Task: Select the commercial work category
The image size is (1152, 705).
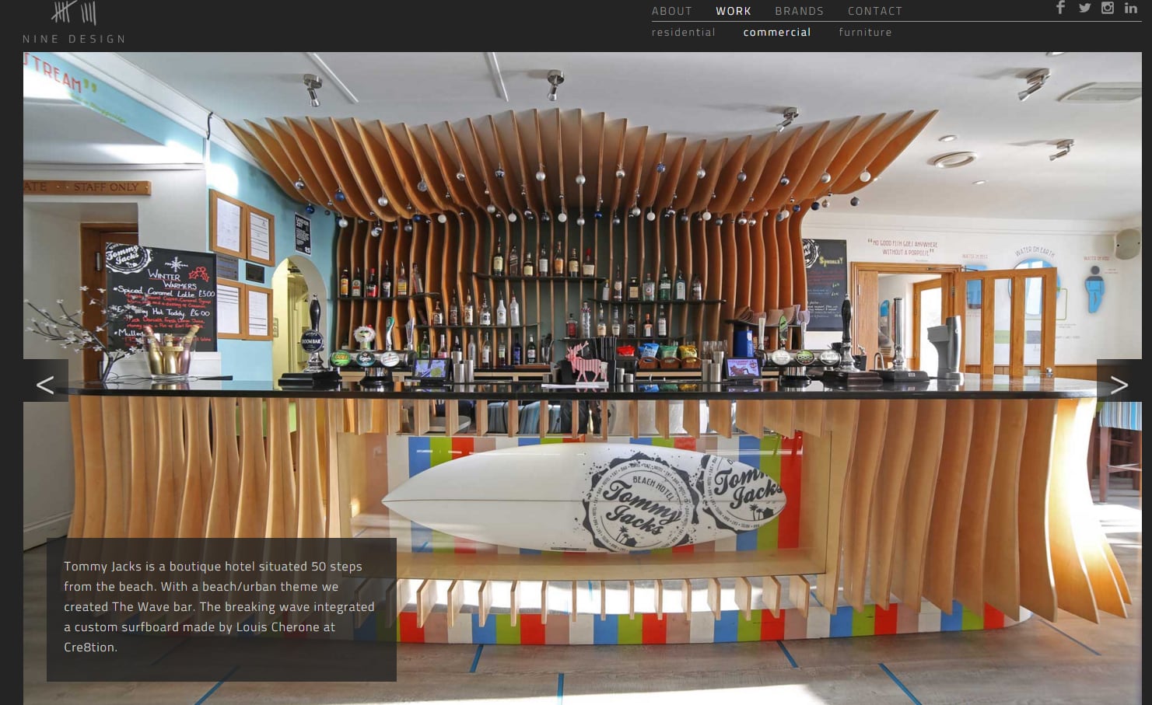Action: tap(777, 32)
